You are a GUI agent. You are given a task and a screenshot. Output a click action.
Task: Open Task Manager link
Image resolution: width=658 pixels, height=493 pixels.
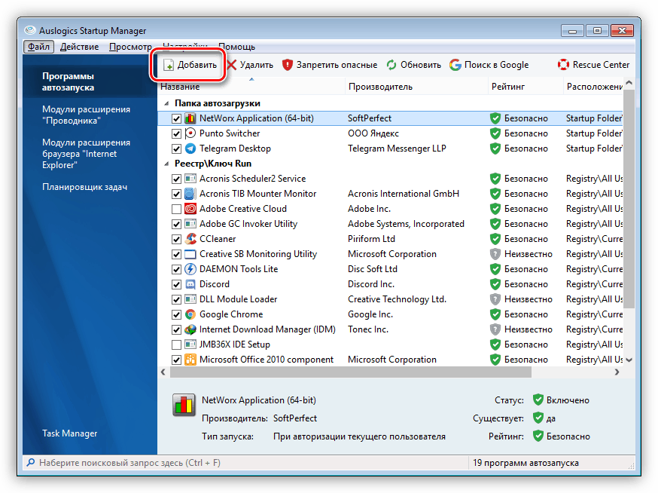click(x=70, y=433)
